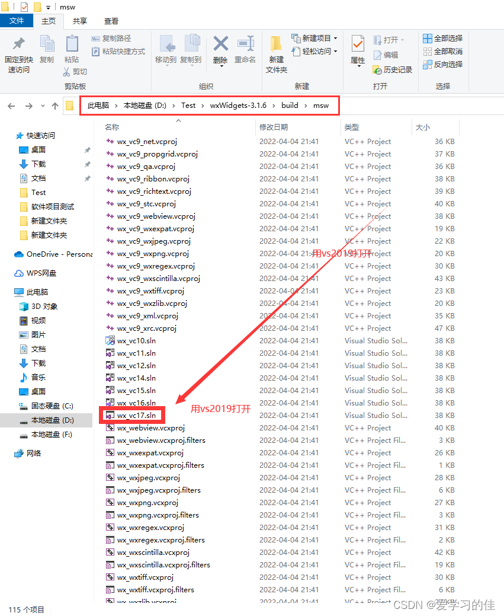The height and width of the screenshot is (616, 504).
Task: Click the Cut scissors icon
Action: click(66, 72)
